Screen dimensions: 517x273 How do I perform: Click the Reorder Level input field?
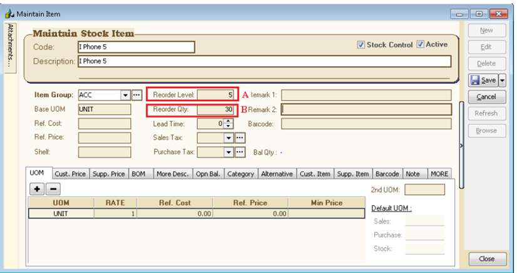pyautogui.click(x=216, y=95)
